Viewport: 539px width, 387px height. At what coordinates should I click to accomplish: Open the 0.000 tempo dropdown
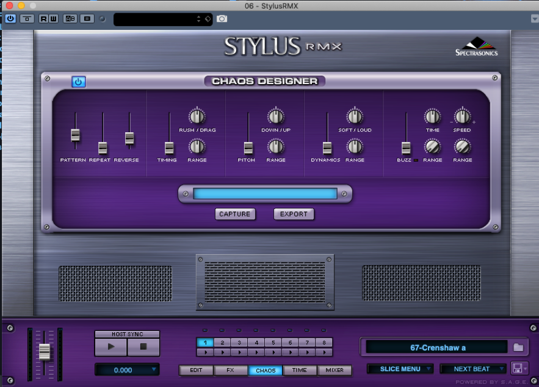pyautogui.click(x=127, y=370)
